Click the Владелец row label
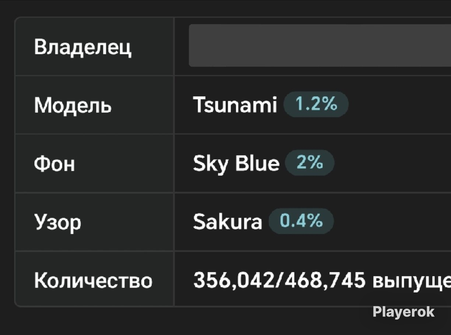This screenshot has width=451, height=335. coord(83,47)
